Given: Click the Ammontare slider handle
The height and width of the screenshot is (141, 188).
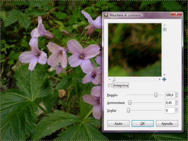Looking at the screenshot, I should click(x=130, y=103).
